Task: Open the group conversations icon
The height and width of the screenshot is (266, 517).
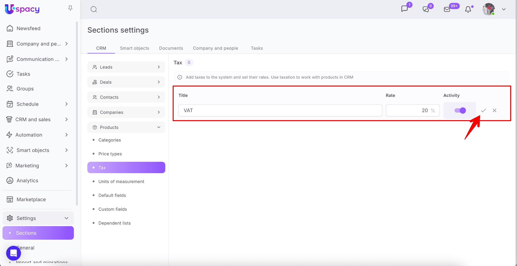Action: point(426,9)
